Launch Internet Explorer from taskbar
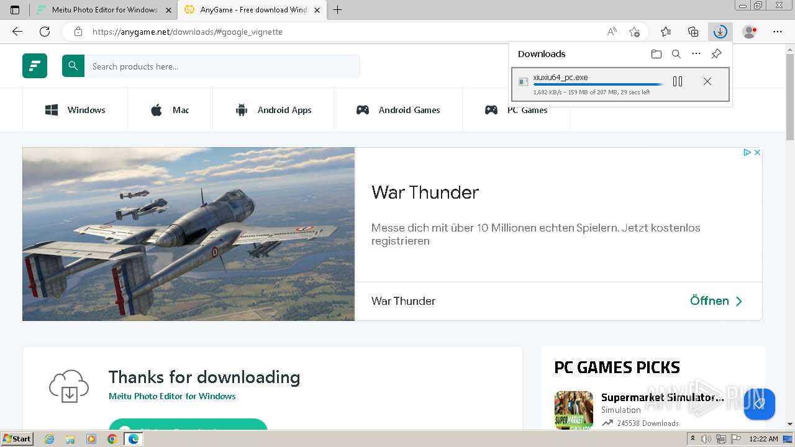 pos(50,439)
